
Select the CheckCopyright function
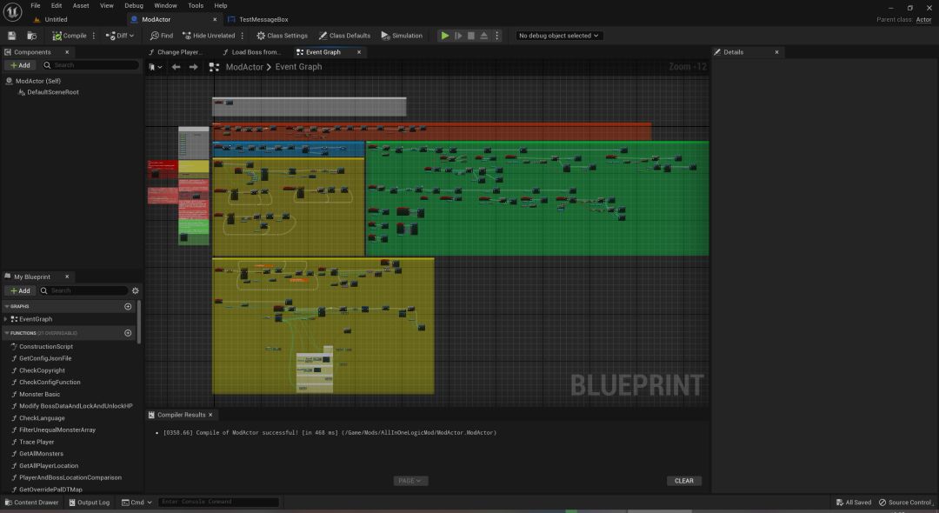[42, 370]
